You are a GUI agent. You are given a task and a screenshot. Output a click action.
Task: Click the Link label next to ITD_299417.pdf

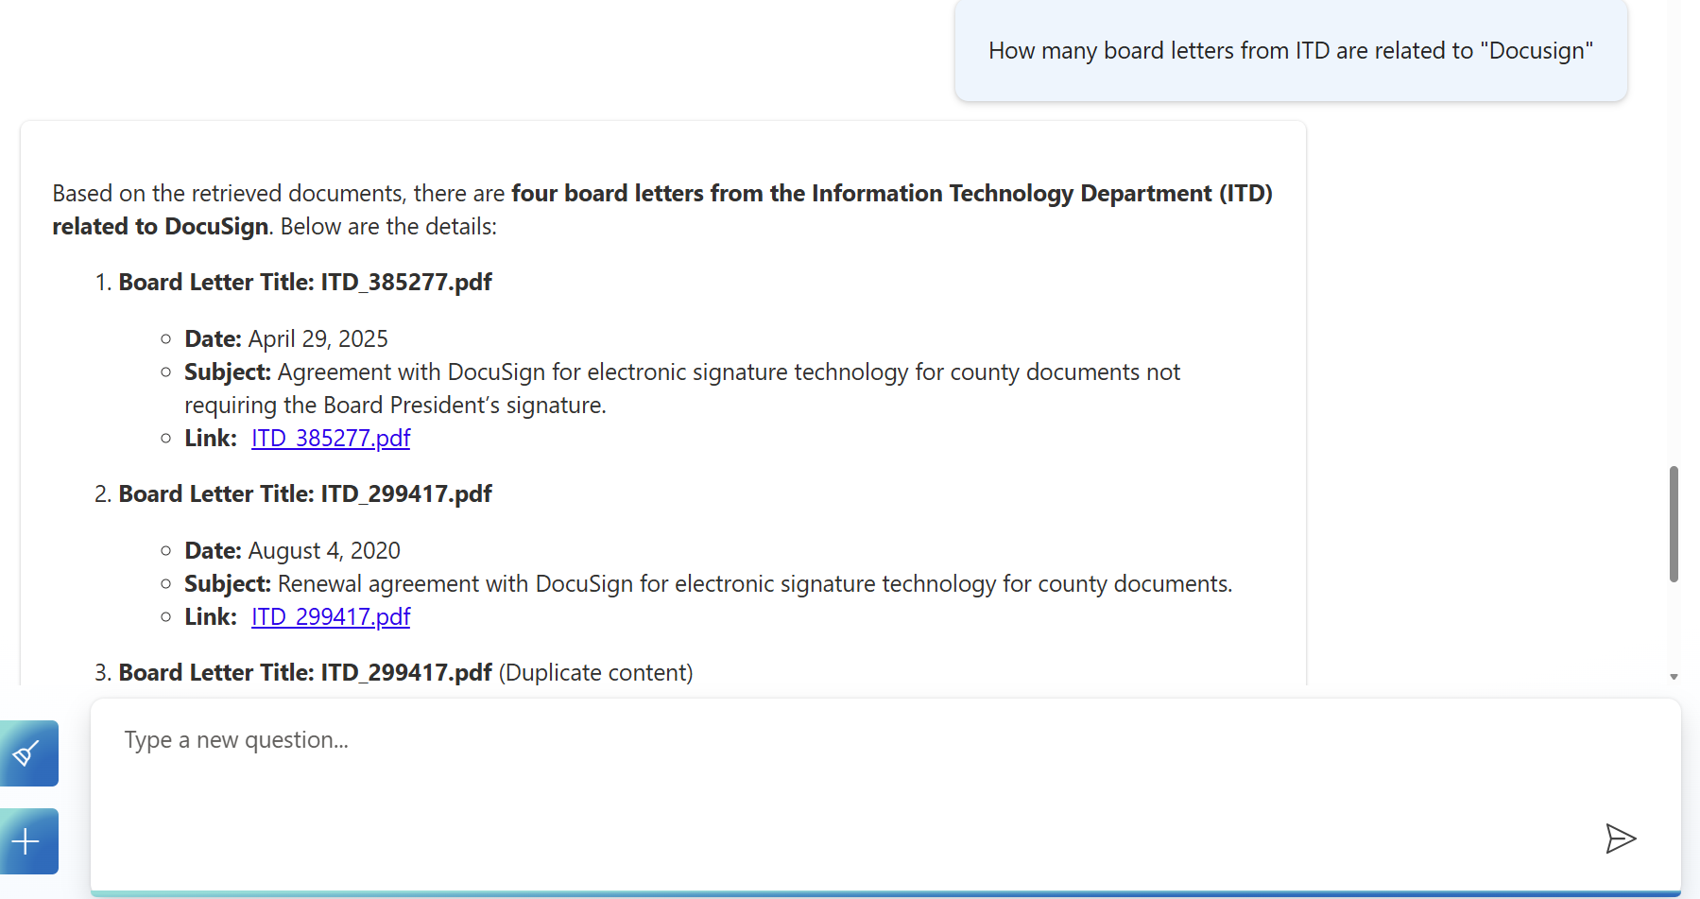pyautogui.click(x=210, y=616)
